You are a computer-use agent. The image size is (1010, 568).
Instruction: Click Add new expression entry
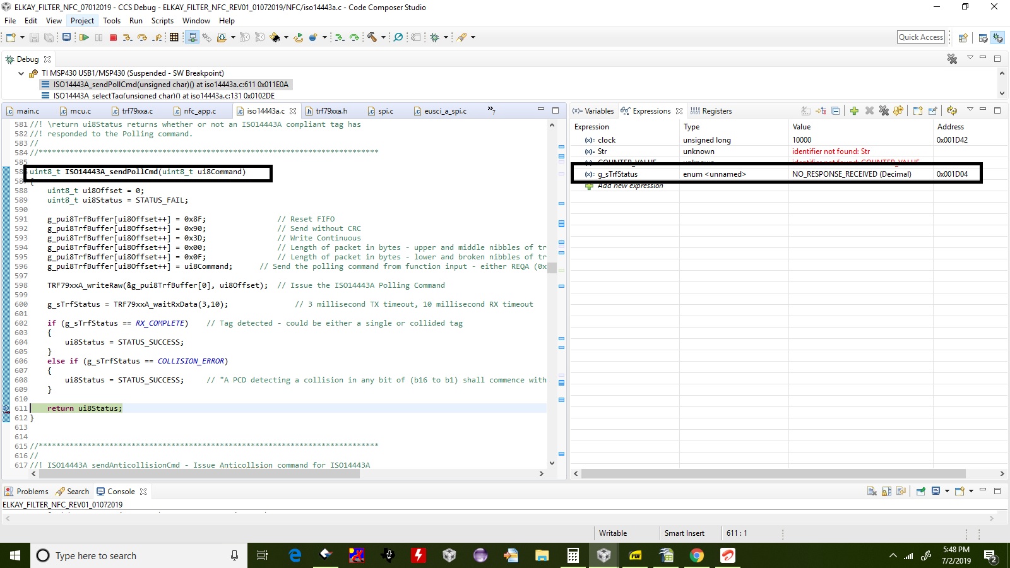pyautogui.click(x=630, y=186)
